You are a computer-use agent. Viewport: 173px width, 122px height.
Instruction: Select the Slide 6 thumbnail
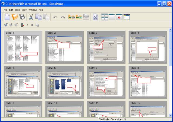[65, 82]
